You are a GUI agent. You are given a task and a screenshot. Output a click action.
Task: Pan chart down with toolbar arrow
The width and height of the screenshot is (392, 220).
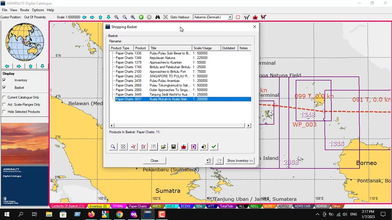pyautogui.click(x=108, y=17)
